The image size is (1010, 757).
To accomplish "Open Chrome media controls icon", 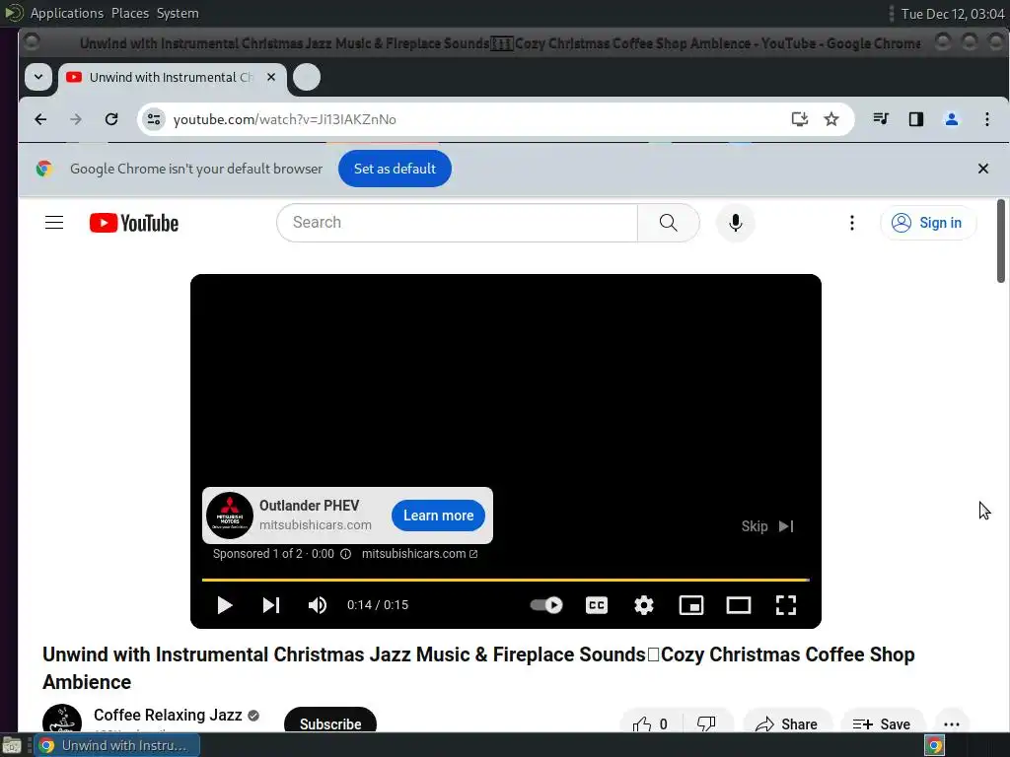I will click(881, 119).
